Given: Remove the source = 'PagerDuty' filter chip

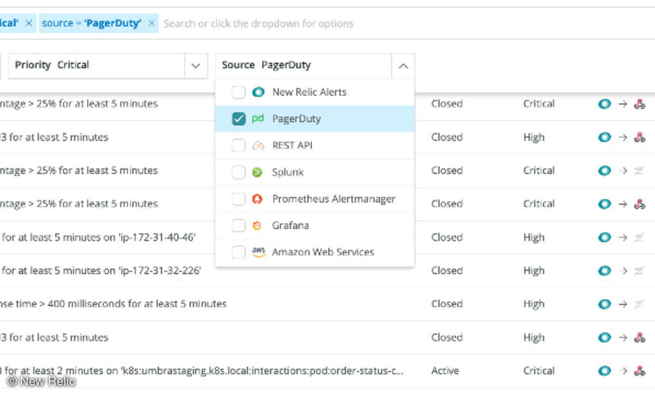Looking at the screenshot, I should coord(152,23).
